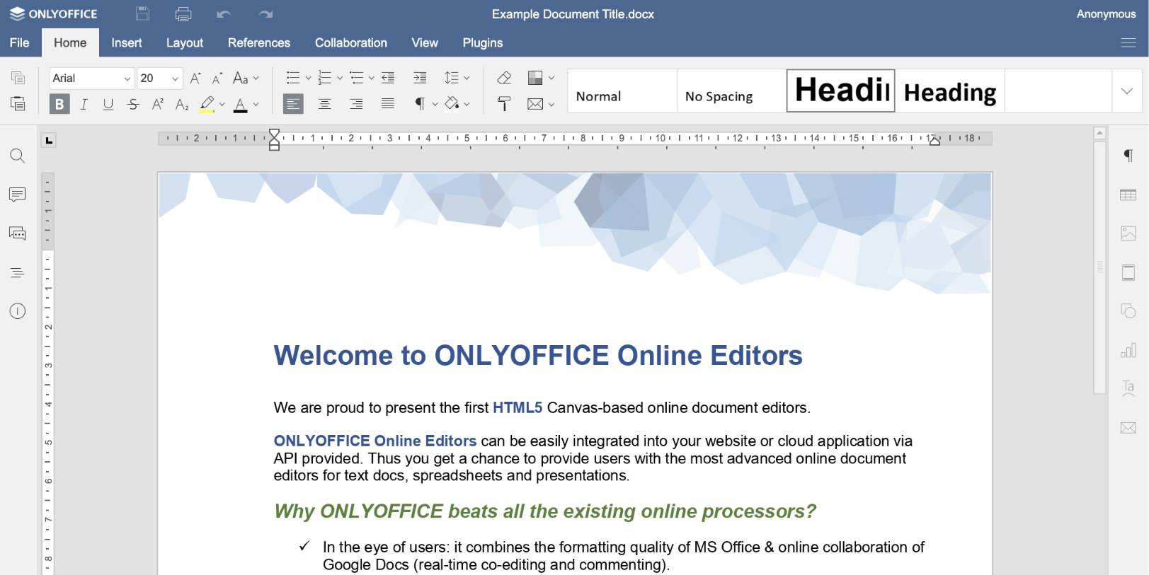Screen dimensions: 1149x575
Task: Justify the paragraph text
Action: coord(388,104)
